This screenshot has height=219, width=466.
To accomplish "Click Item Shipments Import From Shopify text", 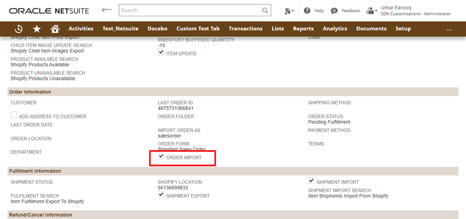I will coord(349,196).
